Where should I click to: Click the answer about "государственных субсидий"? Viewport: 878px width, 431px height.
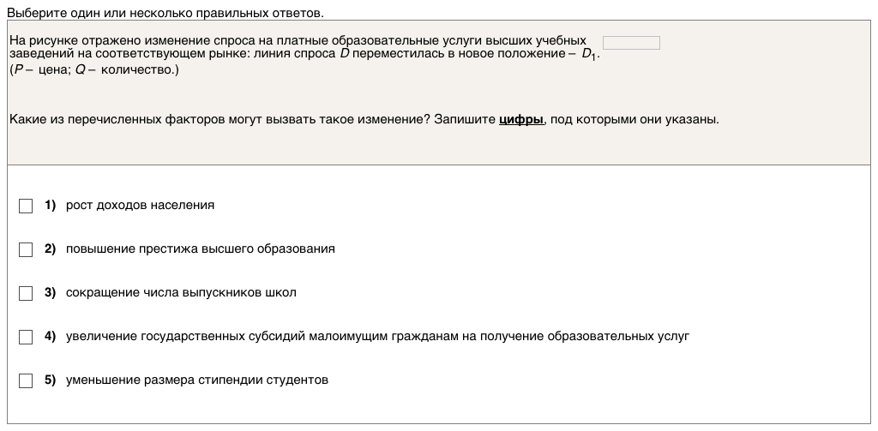point(377,337)
